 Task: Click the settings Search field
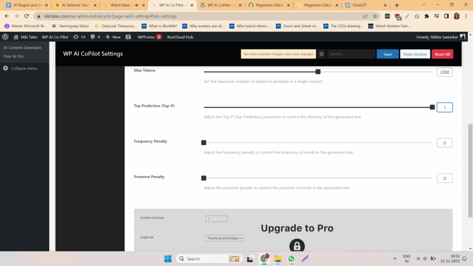(351, 54)
